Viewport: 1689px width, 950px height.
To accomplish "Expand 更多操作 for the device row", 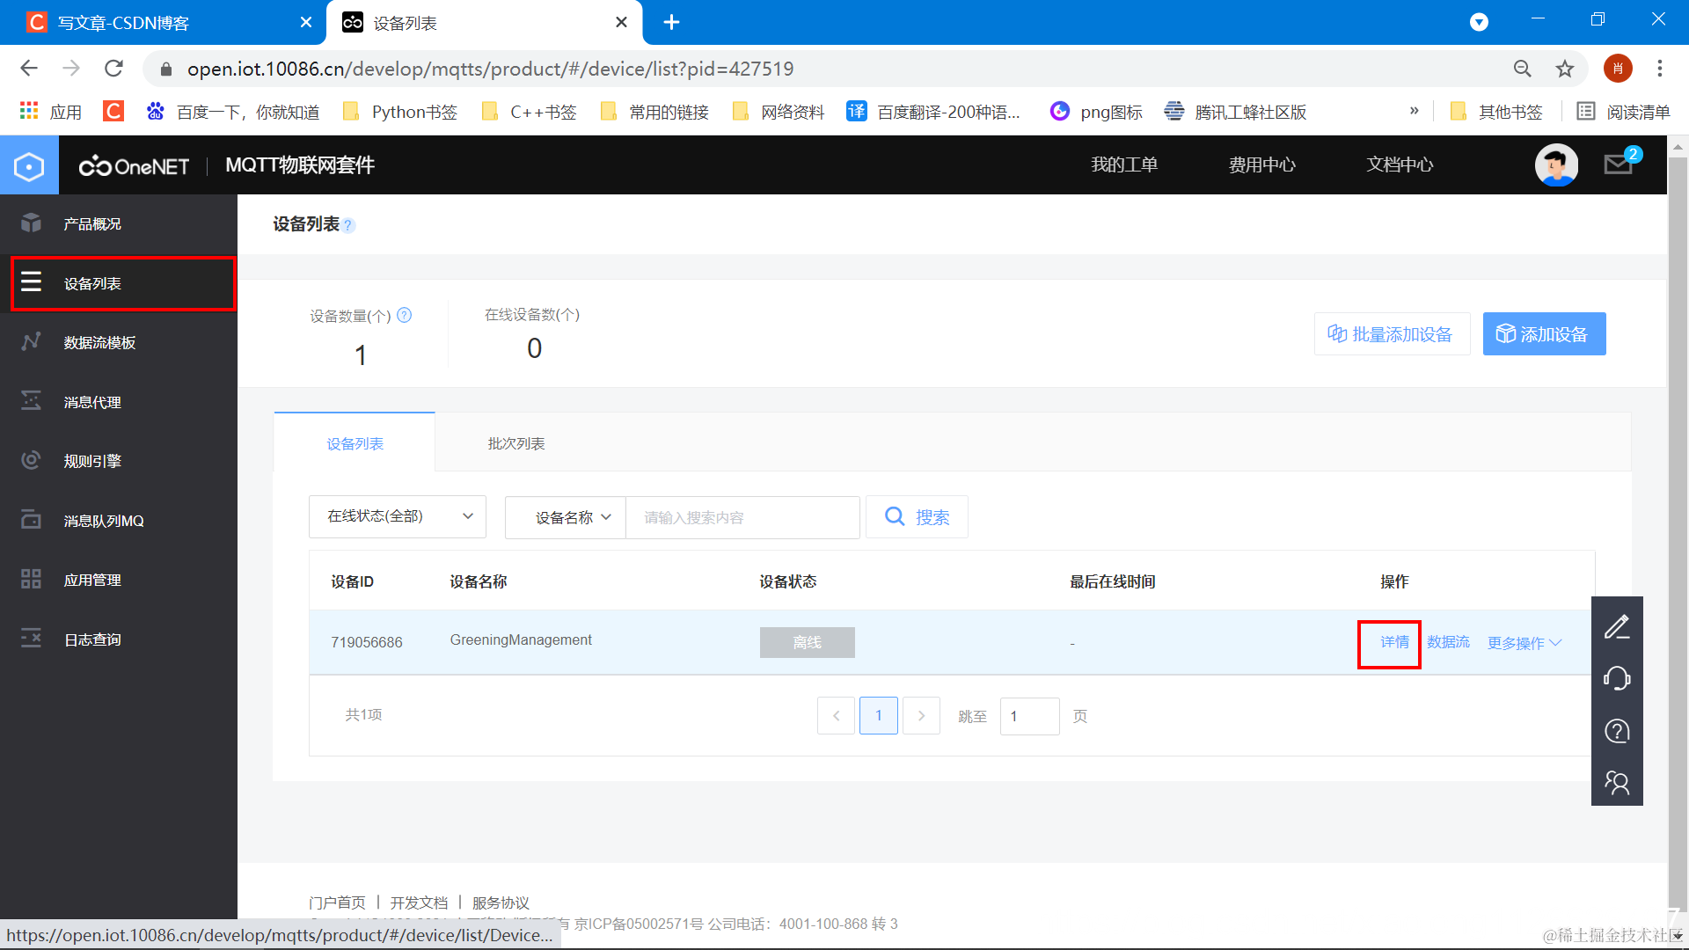I will click(x=1524, y=643).
